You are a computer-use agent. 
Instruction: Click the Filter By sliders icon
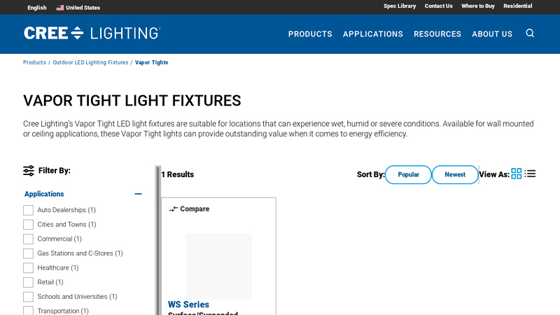29,171
